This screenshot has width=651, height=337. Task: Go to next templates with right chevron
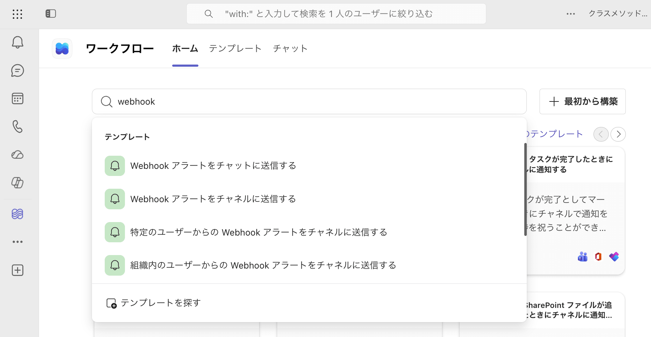pyautogui.click(x=618, y=134)
